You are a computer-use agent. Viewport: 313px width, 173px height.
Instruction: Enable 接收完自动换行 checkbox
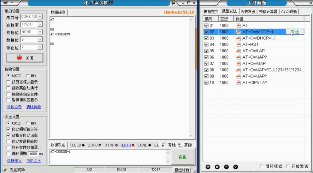pos(9,88)
